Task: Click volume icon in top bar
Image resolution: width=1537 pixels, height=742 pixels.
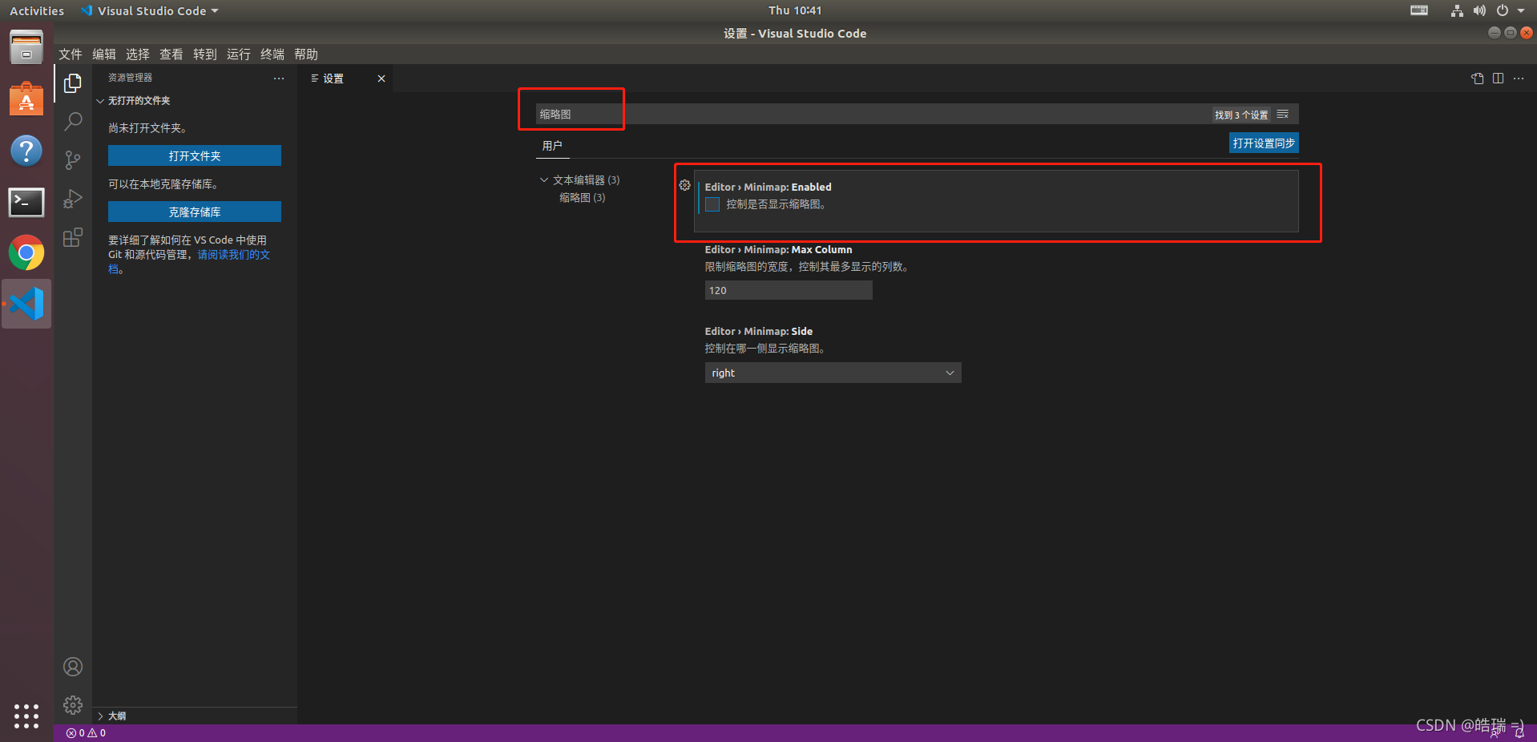Action: [x=1479, y=10]
